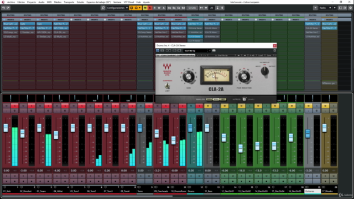The width and height of the screenshot is (354, 199).
Task: Click the 01_Kick volume fader handle
Action: pyautogui.click(x=6, y=128)
